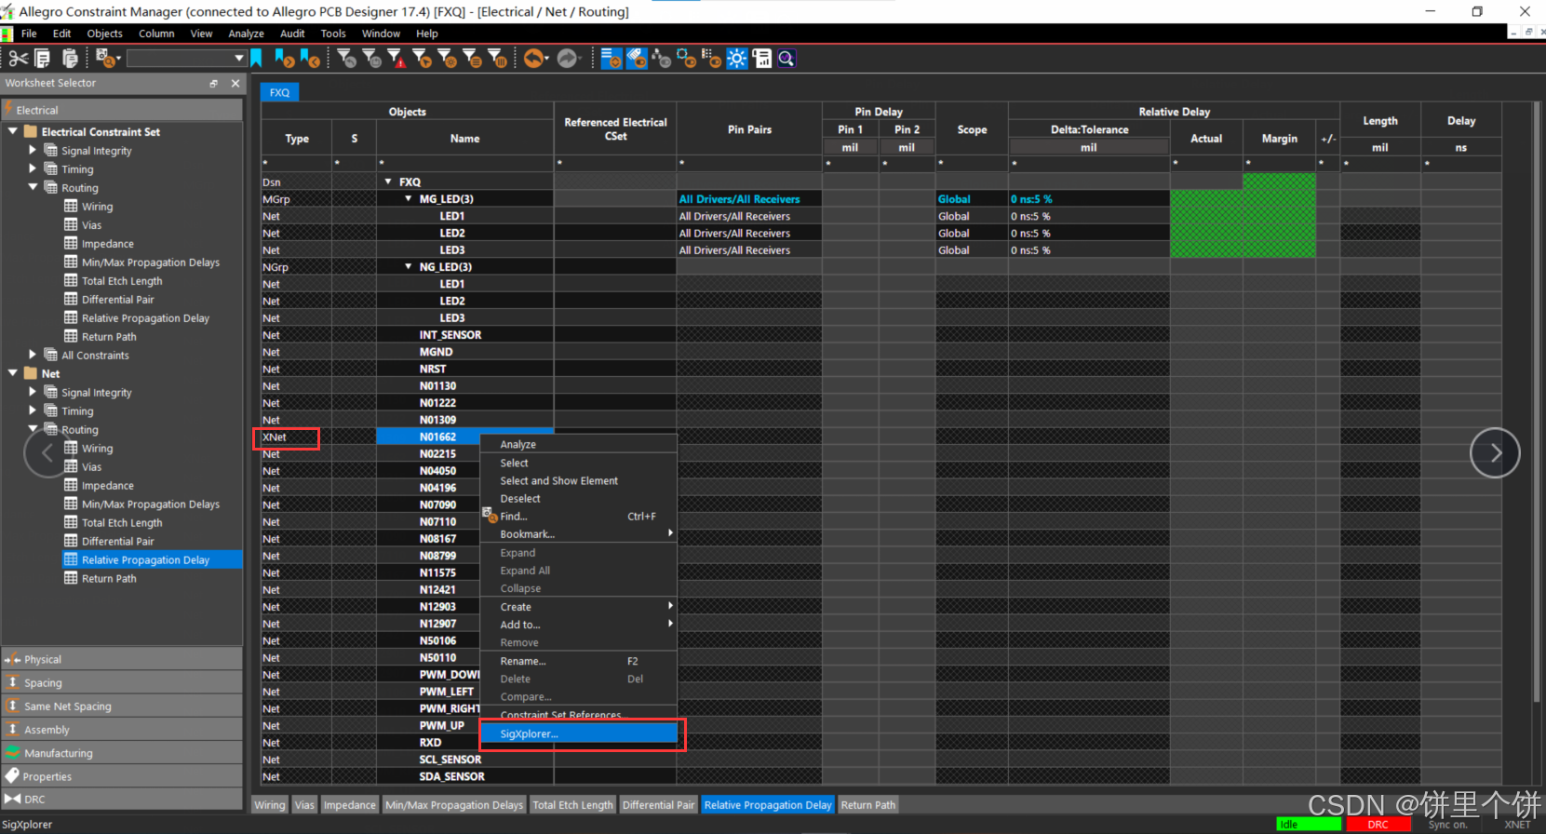Open the toolbar search combo box
This screenshot has height=834, width=1546.
186,59
